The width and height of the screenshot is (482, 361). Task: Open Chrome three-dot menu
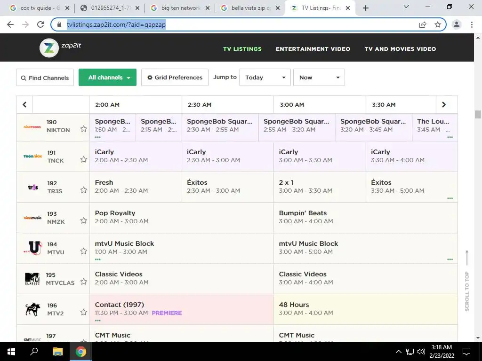[472, 24]
